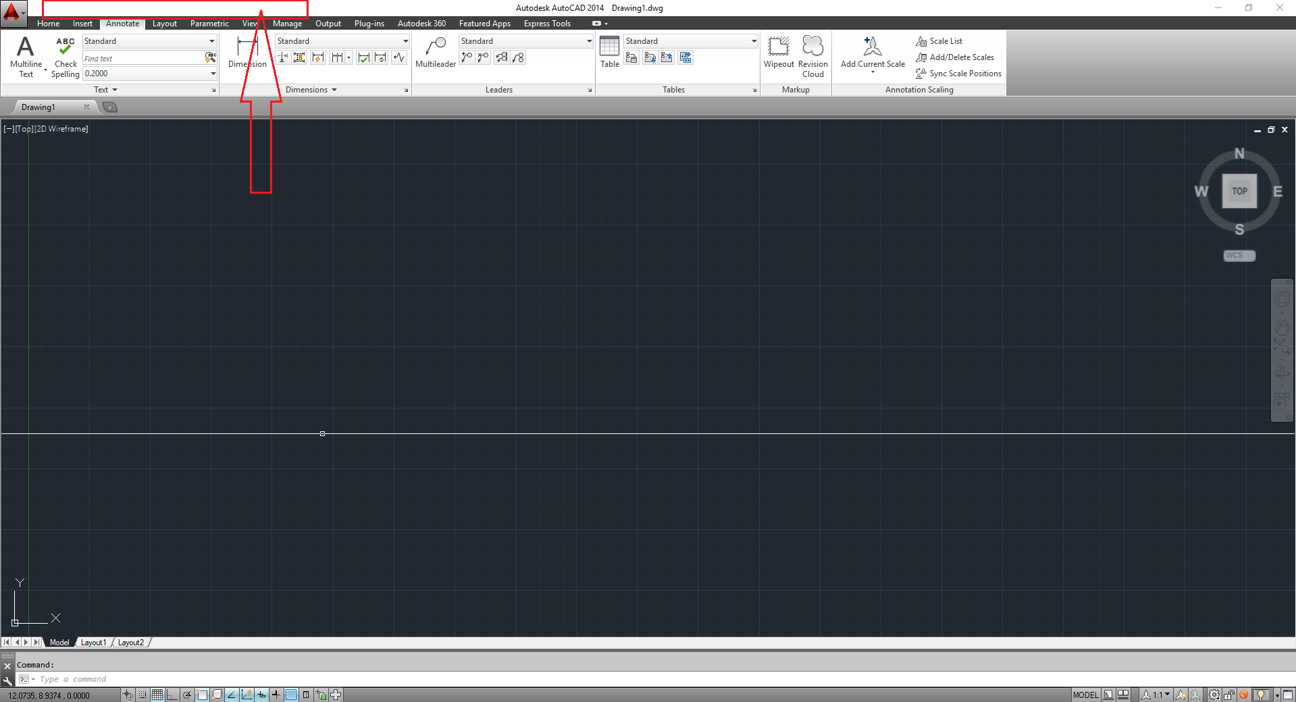Toggle Polar Tracking in status bar
This screenshot has width=1296, height=702.
click(x=187, y=695)
